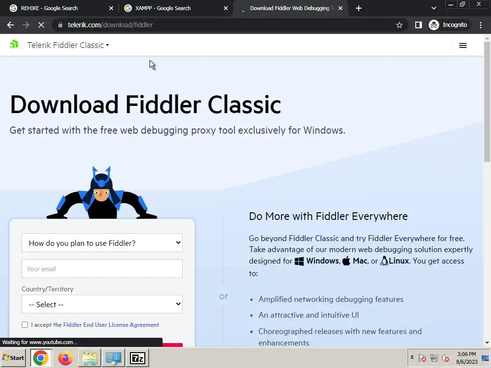Click the page vertical scrollbar thumb
This screenshot has height=368, width=491.
(x=487, y=102)
